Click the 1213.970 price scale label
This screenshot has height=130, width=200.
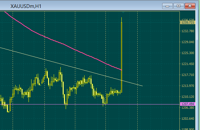pos(188,86)
